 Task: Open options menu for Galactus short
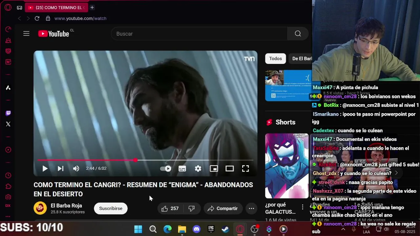tap(303, 207)
